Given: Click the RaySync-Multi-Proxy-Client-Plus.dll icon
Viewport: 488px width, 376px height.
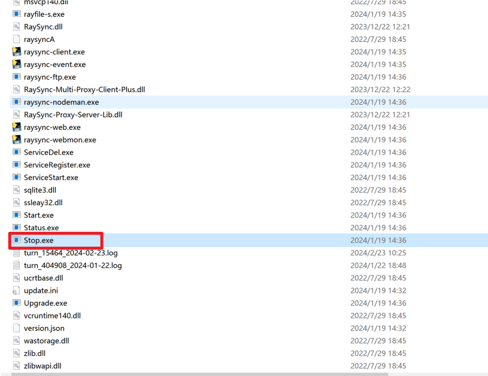Looking at the screenshot, I should coord(17,90).
